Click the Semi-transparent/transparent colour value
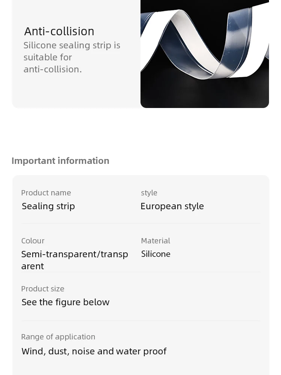The image size is (281, 375). coord(75,260)
